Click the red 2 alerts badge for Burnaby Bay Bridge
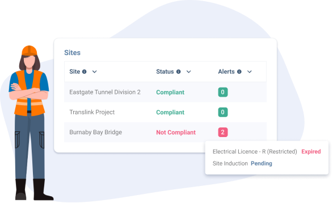Screen dimensions: 333x207 coord(223,133)
